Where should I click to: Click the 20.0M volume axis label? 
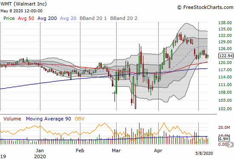click(x=224, y=128)
